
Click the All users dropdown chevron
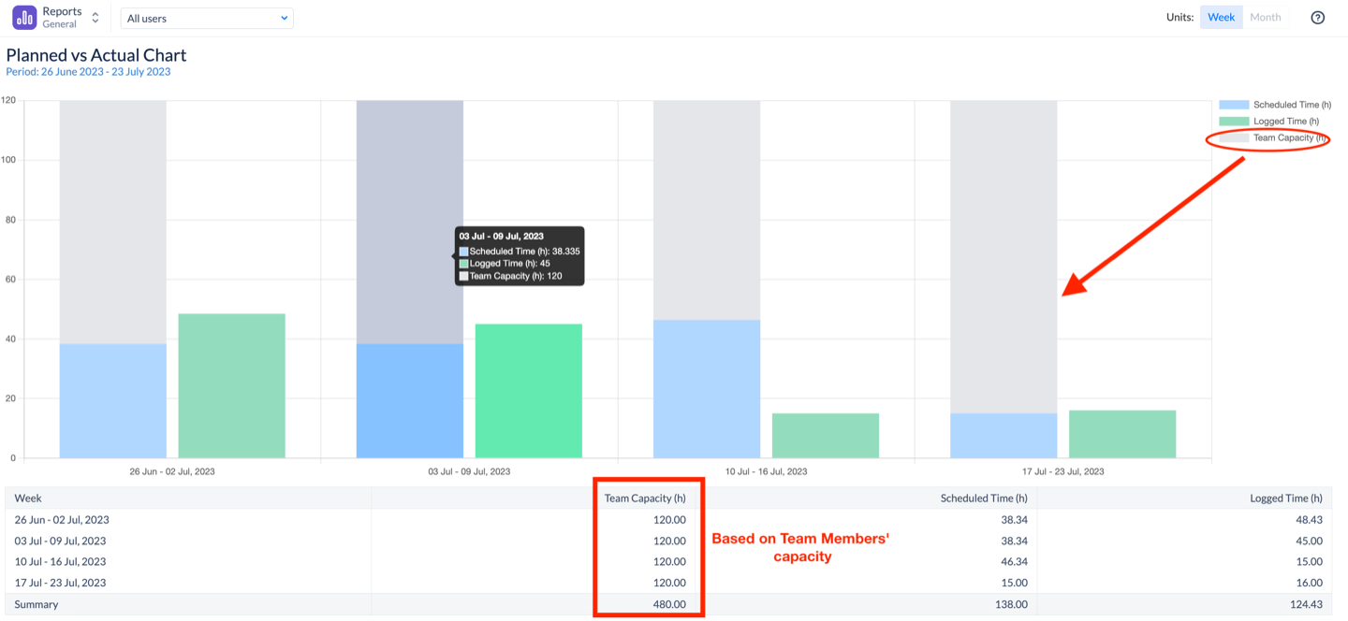[284, 19]
